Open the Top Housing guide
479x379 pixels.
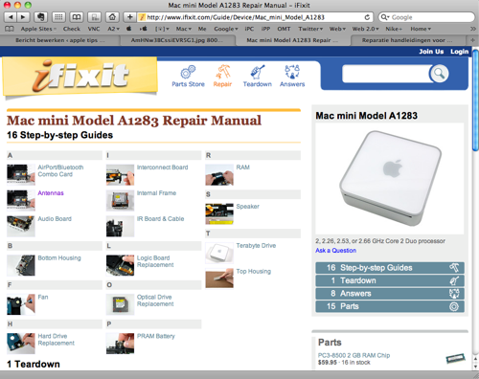pyautogui.click(x=254, y=271)
